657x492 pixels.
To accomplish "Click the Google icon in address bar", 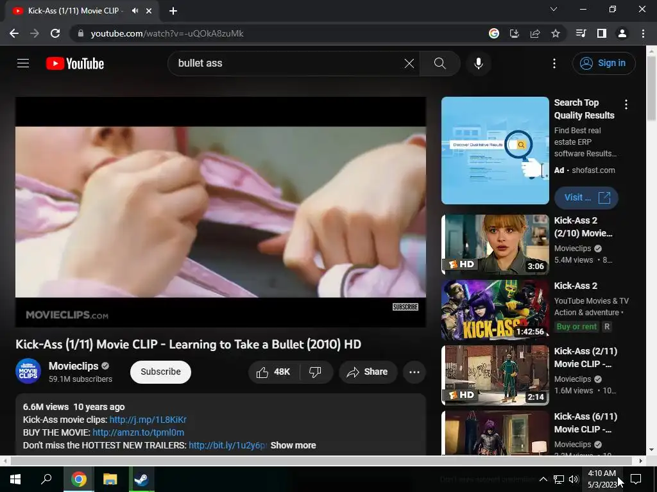I will point(493,33).
